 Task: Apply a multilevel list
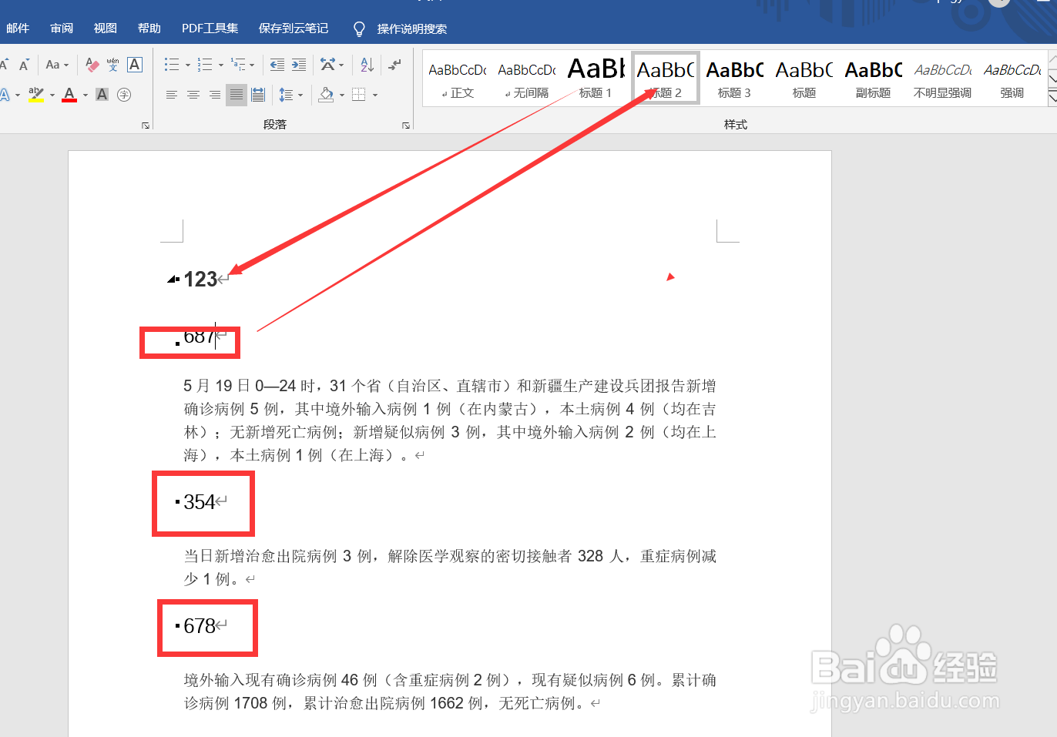238,65
